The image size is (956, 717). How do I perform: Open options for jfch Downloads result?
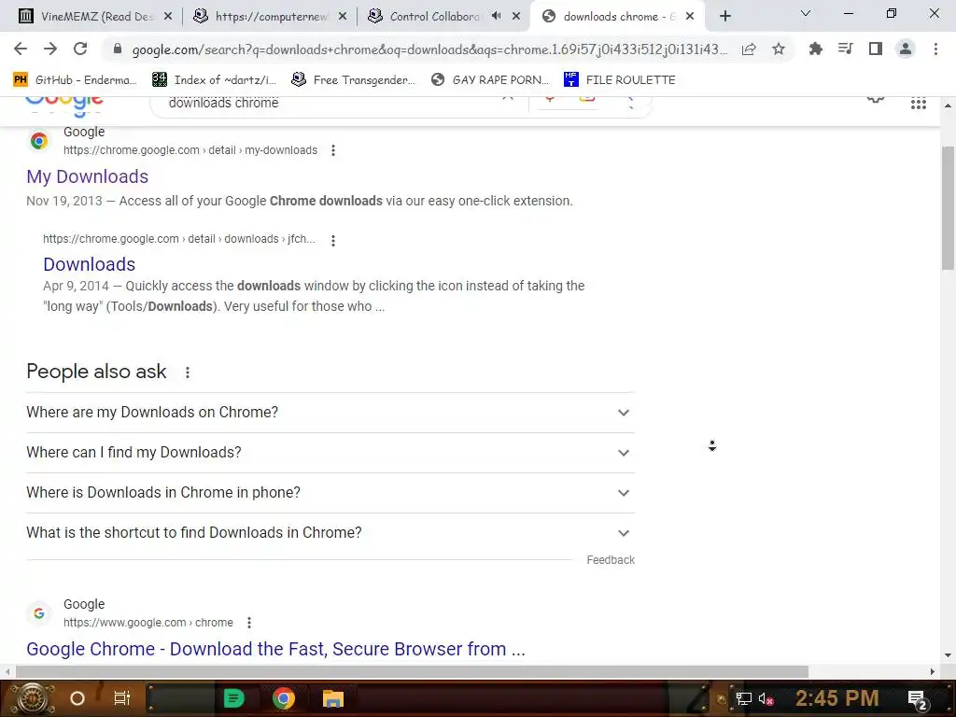click(x=333, y=240)
